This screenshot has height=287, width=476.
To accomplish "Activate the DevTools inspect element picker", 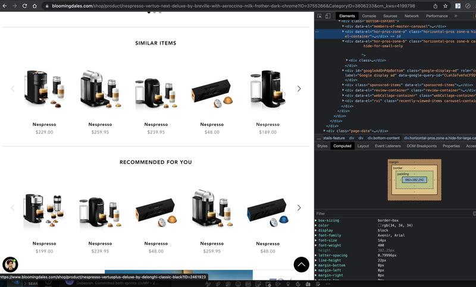I will pos(320,16).
